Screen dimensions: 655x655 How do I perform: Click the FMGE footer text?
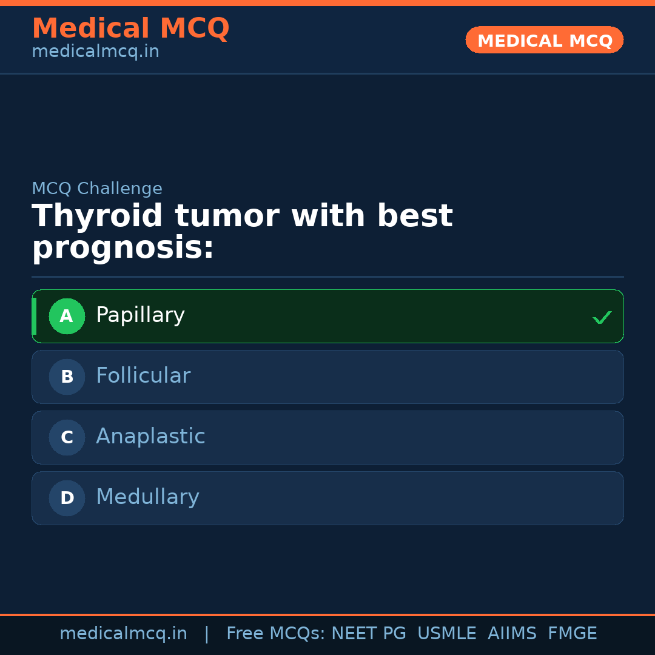point(572,634)
